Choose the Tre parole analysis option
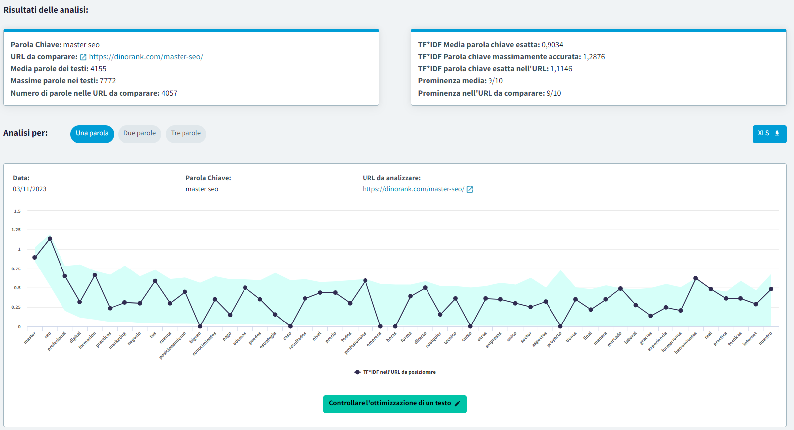The image size is (794, 430). click(x=186, y=134)
